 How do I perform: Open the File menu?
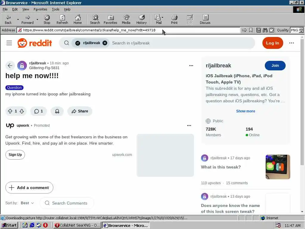click(5, 9)
